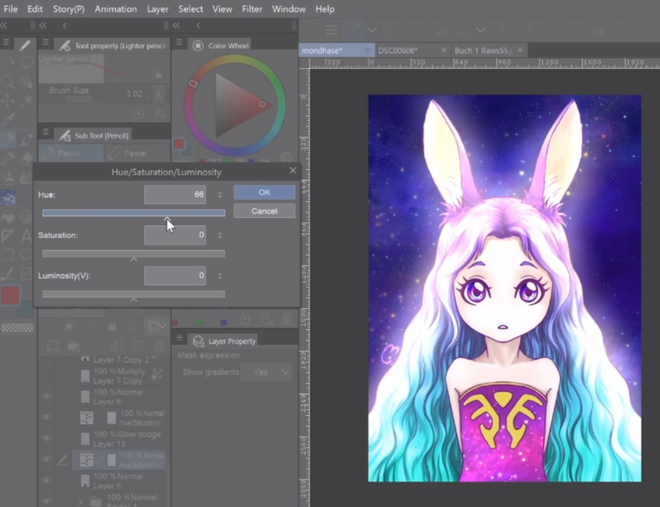The height and width of the screenshot is (507, 660).
Task: Select the Lasso selection tool
Action: point(26,62)
